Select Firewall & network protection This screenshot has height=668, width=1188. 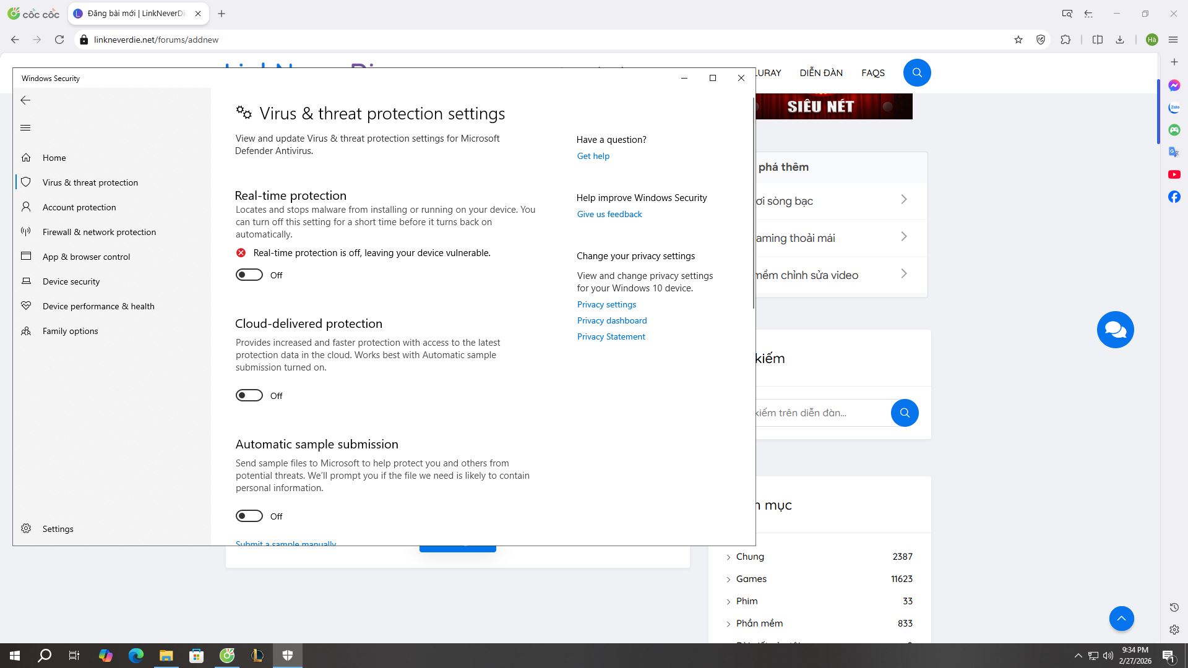(99, 232)
